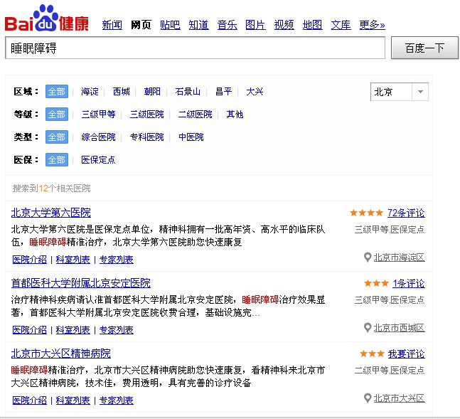Viewport: 460px width, 419px height.
Task: Open the 北京市西城区 location link
Action: (x=399, y=328)
